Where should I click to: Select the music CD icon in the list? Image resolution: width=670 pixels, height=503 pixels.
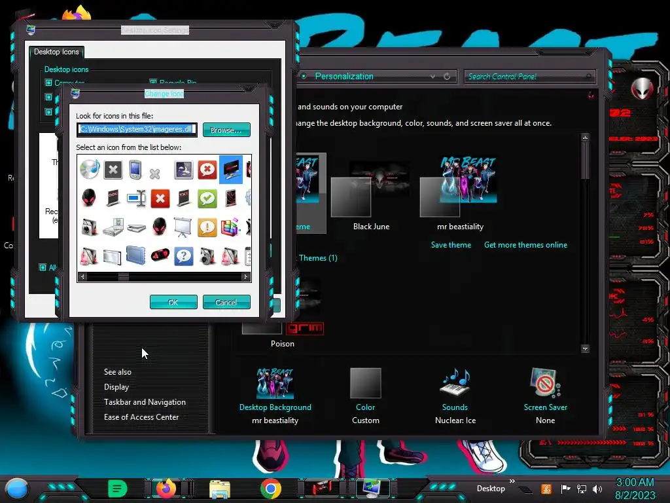click(90, 170)
